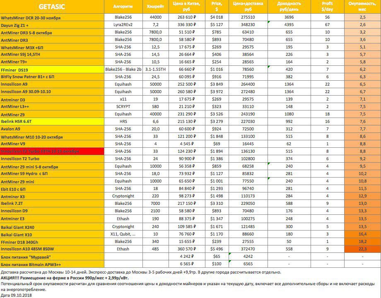381x298 pixels.
Task: Select the 'AntMiner T9+' cell
Action: (52, 62)
